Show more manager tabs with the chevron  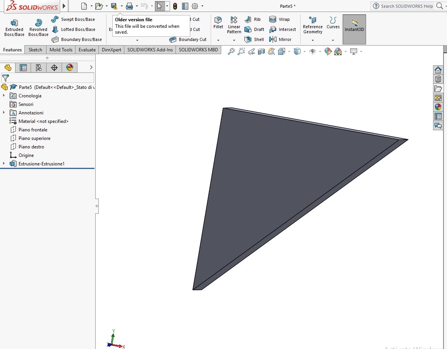pyautogui.click(x=91, y=67)
